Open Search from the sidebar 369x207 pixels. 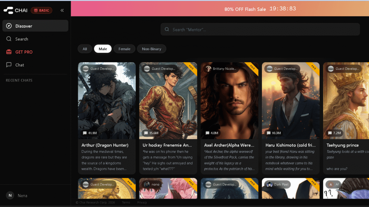[x=35, y=39]
